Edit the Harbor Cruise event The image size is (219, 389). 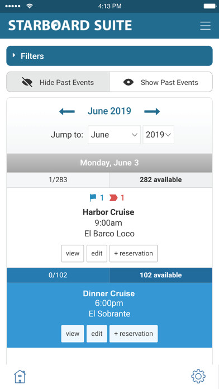click(97, 254)
